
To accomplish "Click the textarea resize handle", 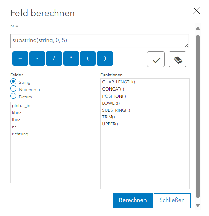I will (186, 46).
